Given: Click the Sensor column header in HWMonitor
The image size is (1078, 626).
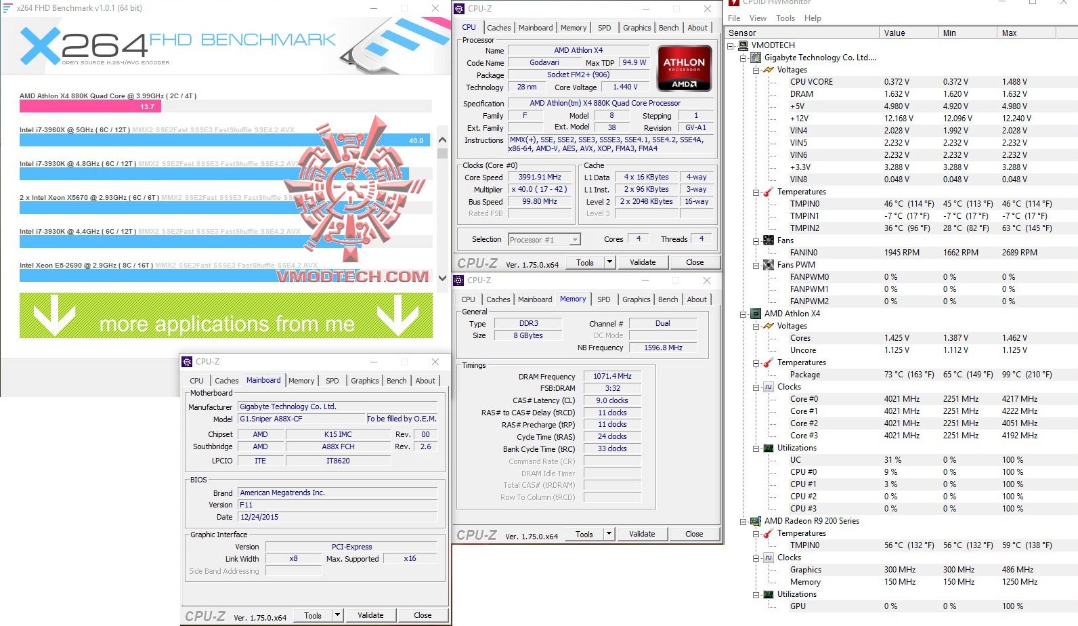Looking at the screenshot, I should [802, 33].
